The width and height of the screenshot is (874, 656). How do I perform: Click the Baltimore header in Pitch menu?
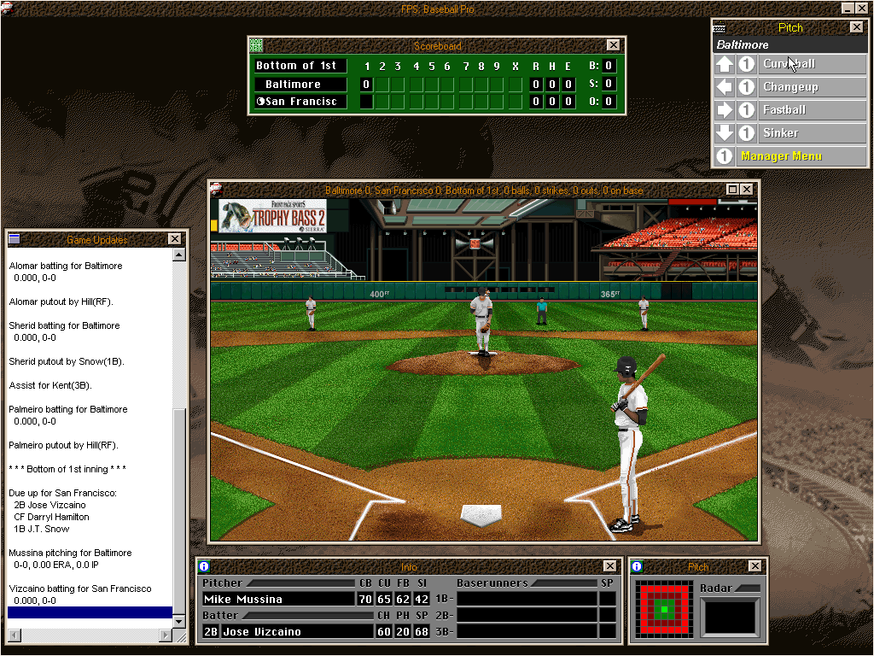tap(790, 44)
